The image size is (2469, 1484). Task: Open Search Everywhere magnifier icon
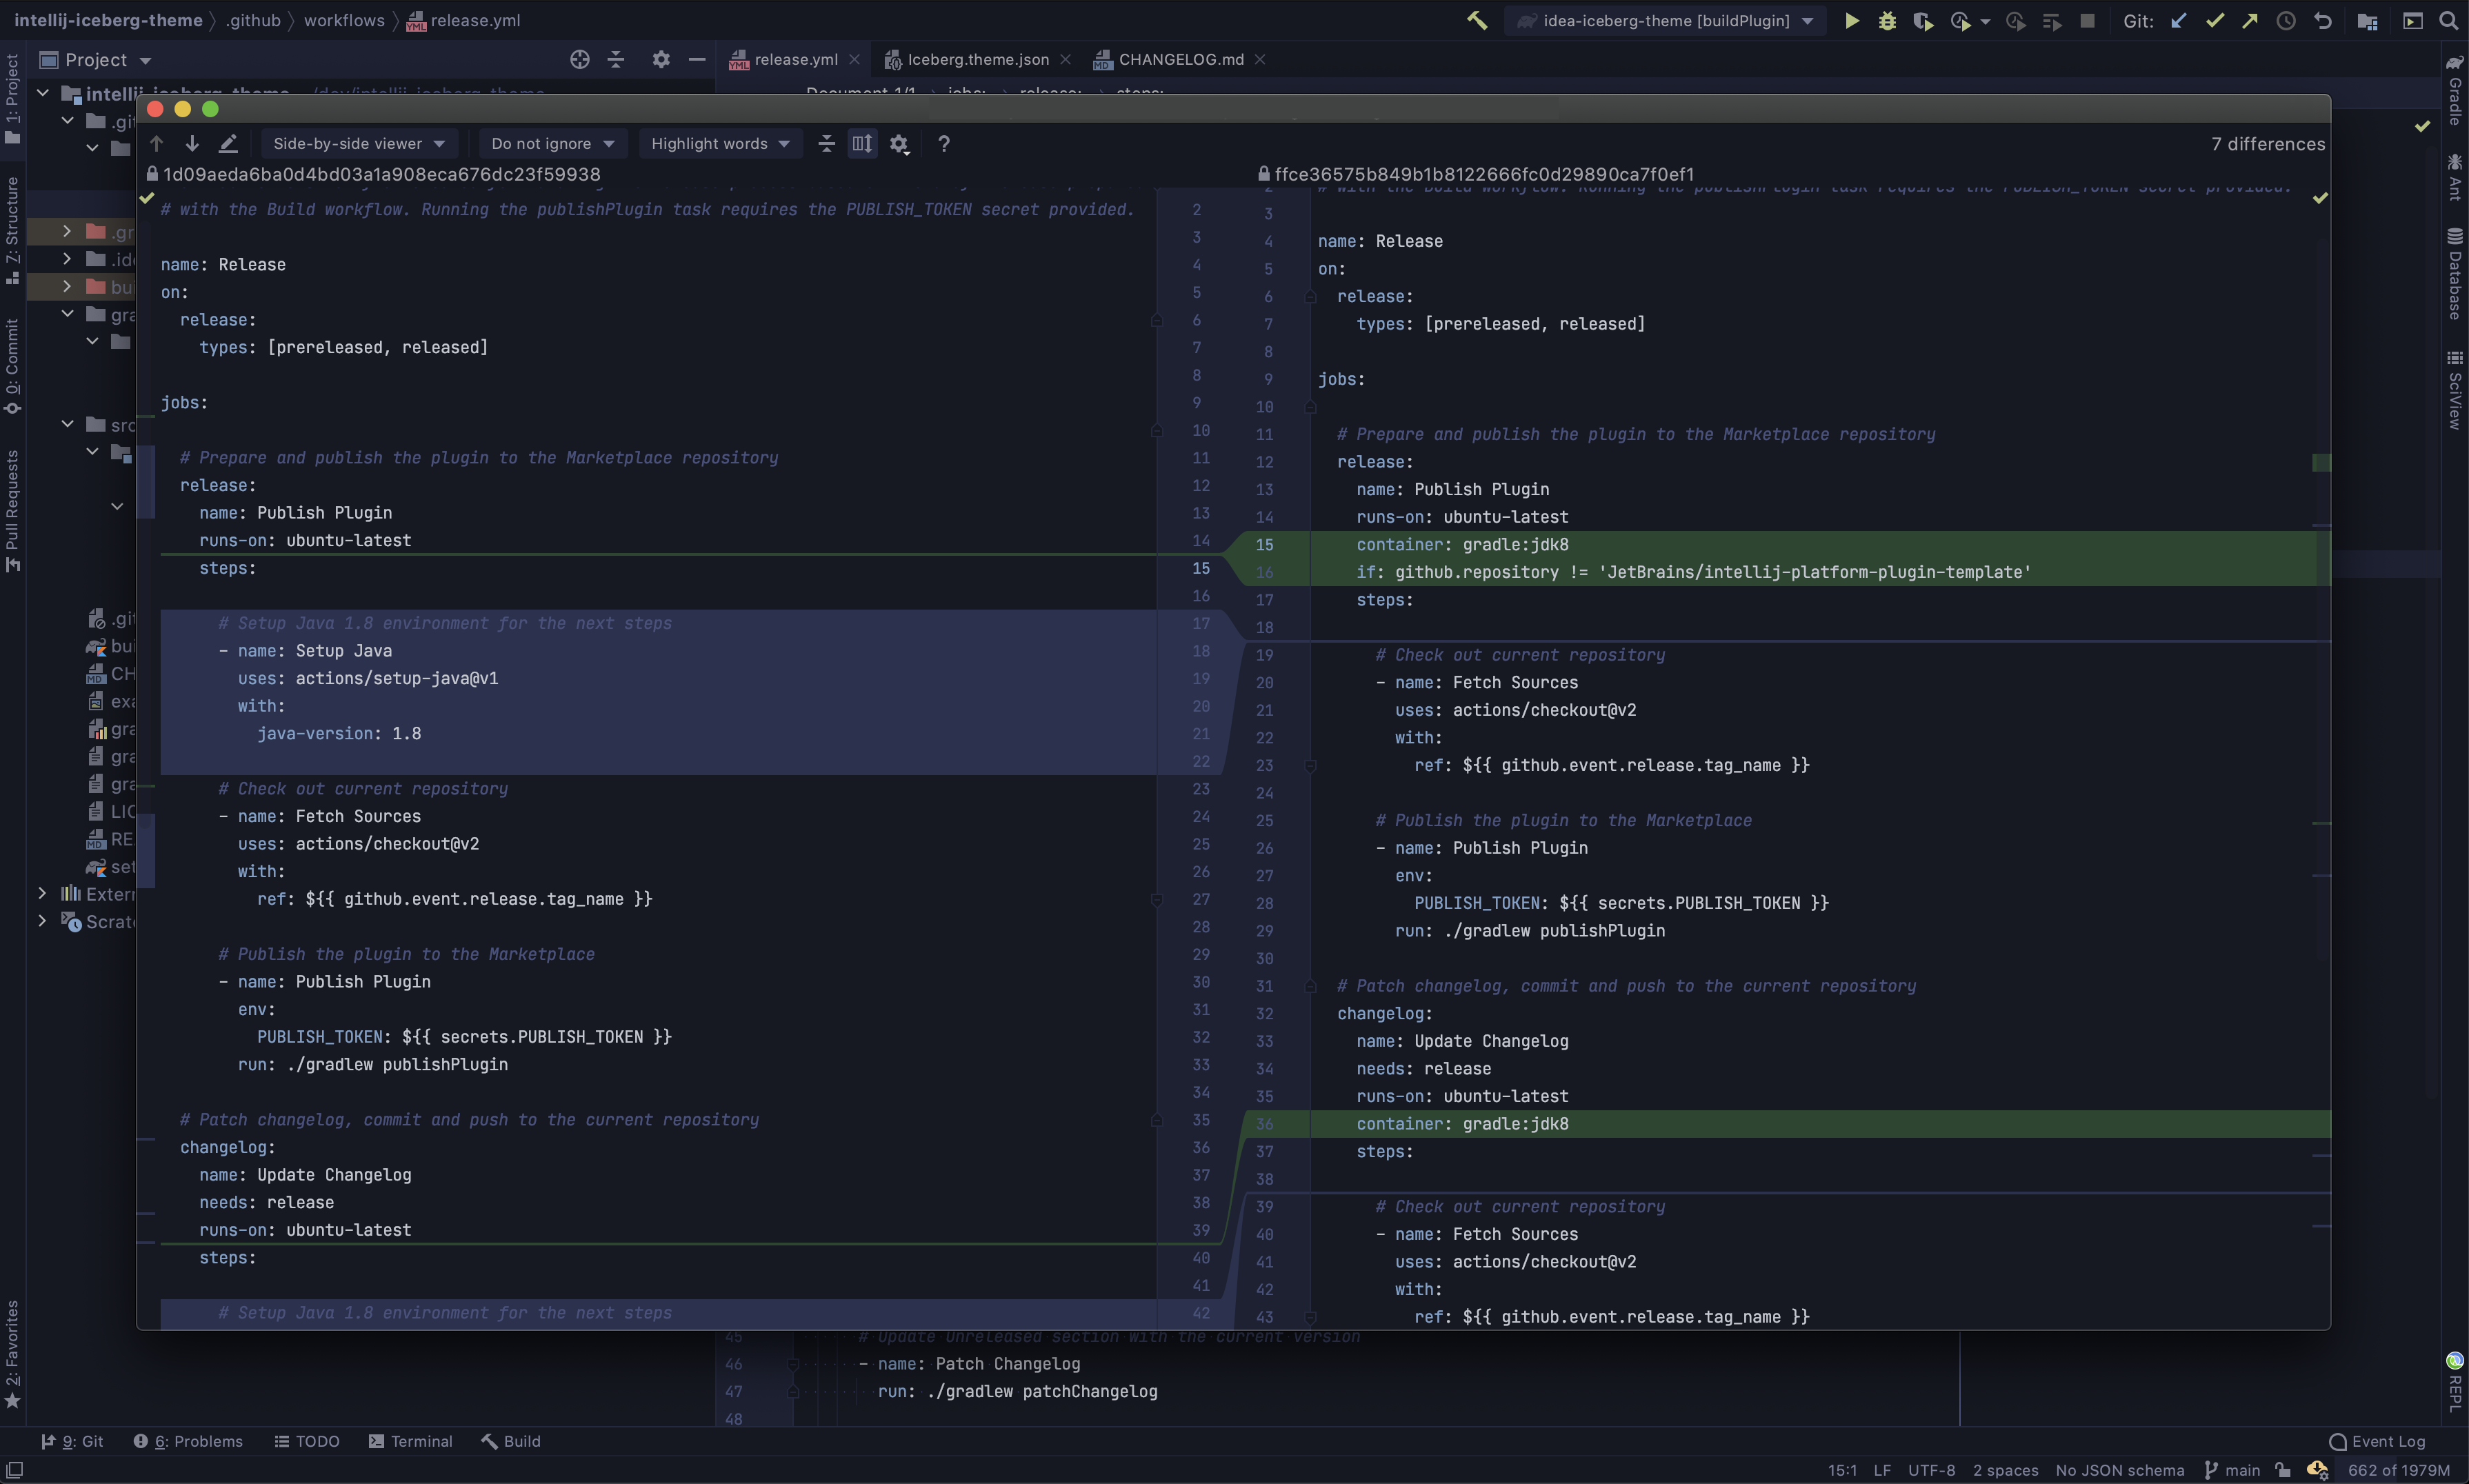click(x=2448, y=20)
